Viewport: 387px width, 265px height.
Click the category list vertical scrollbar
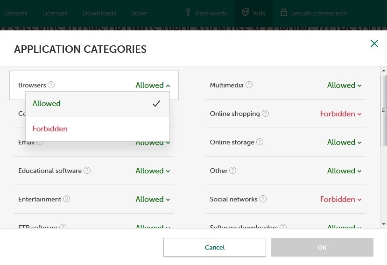click(383, 110)
